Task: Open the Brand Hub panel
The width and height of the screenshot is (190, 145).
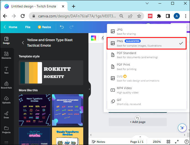Action: 6,85
